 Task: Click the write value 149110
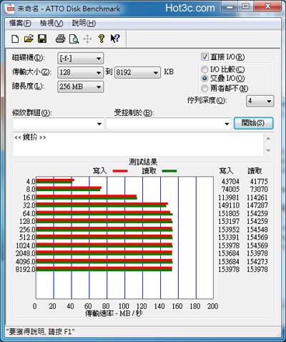229,205
